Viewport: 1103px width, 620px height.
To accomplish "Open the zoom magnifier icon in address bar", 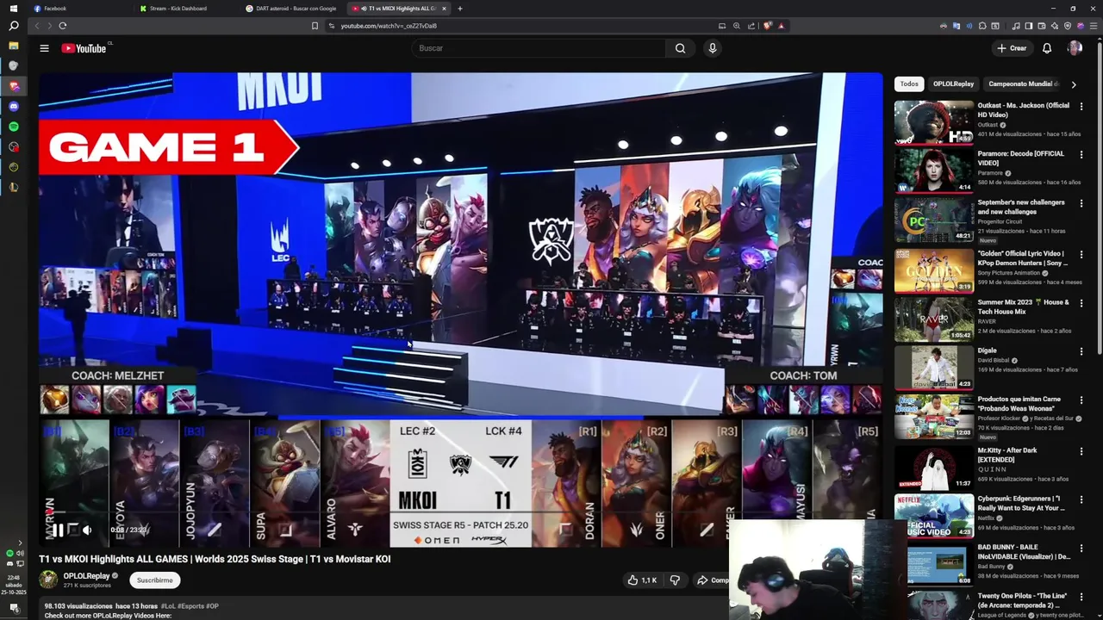I will pos(737,26).
